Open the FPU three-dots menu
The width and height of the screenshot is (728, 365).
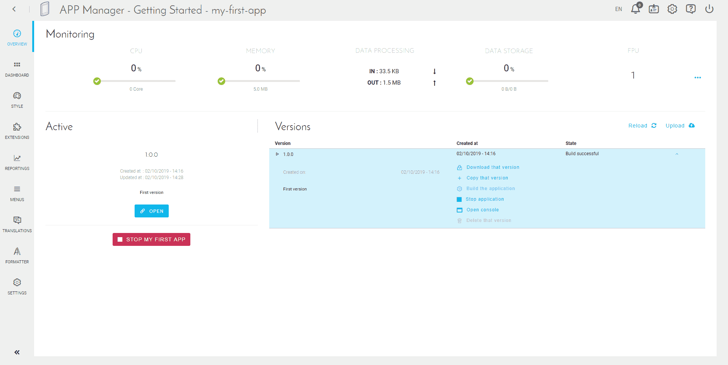pos(698,77)
